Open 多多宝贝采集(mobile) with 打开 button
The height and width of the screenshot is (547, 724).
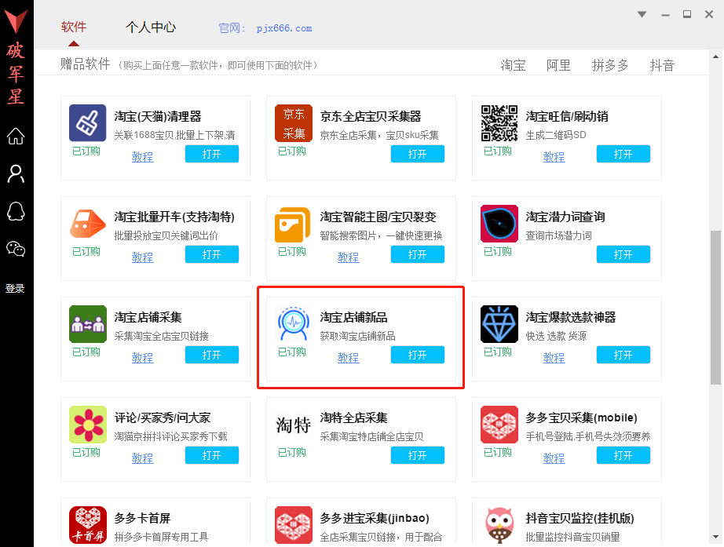tap(623, 455)
